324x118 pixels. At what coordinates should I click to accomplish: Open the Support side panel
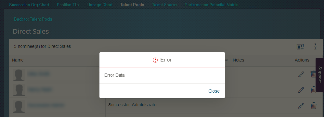pos(320,75)
